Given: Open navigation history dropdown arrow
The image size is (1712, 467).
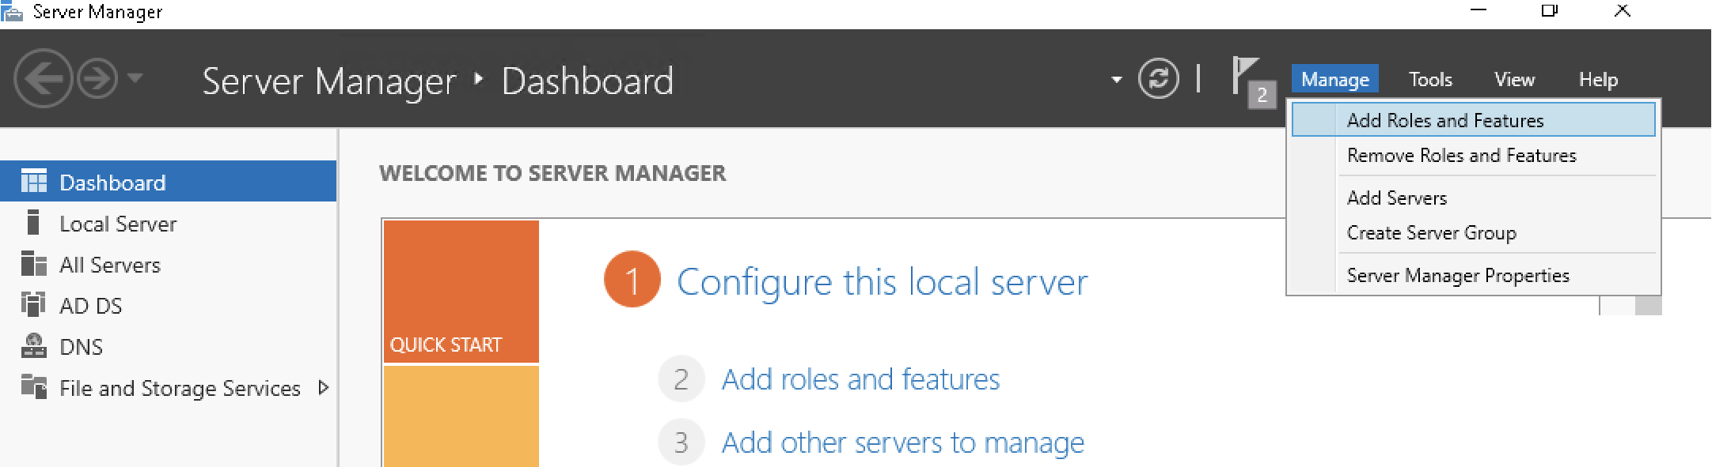Looking at the screenshot, I should click(135, 78).
